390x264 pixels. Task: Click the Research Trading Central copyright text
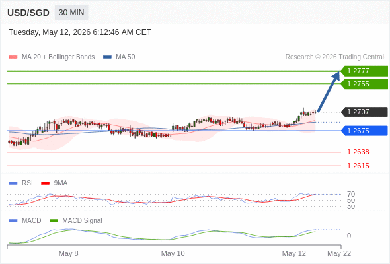coord(334,57)
